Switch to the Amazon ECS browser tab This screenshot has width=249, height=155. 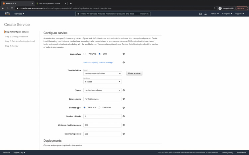click(18, 3)
